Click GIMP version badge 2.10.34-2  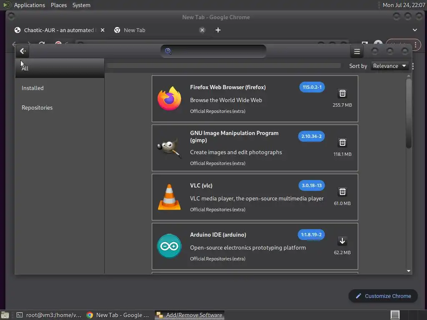(x=311, y=136)
